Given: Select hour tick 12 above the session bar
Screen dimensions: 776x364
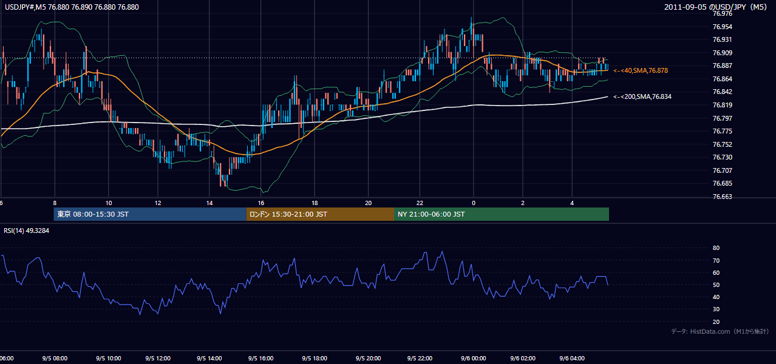Looking at the screenshot, I should click(158, 203).
